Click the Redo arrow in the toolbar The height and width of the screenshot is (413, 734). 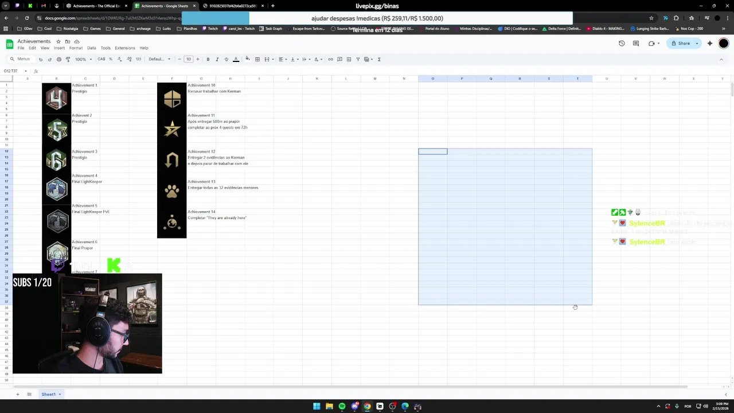pos(49,59)
